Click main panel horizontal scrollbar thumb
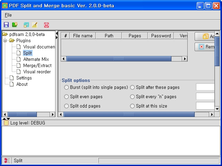222x166 pixels. click(129, 114)
